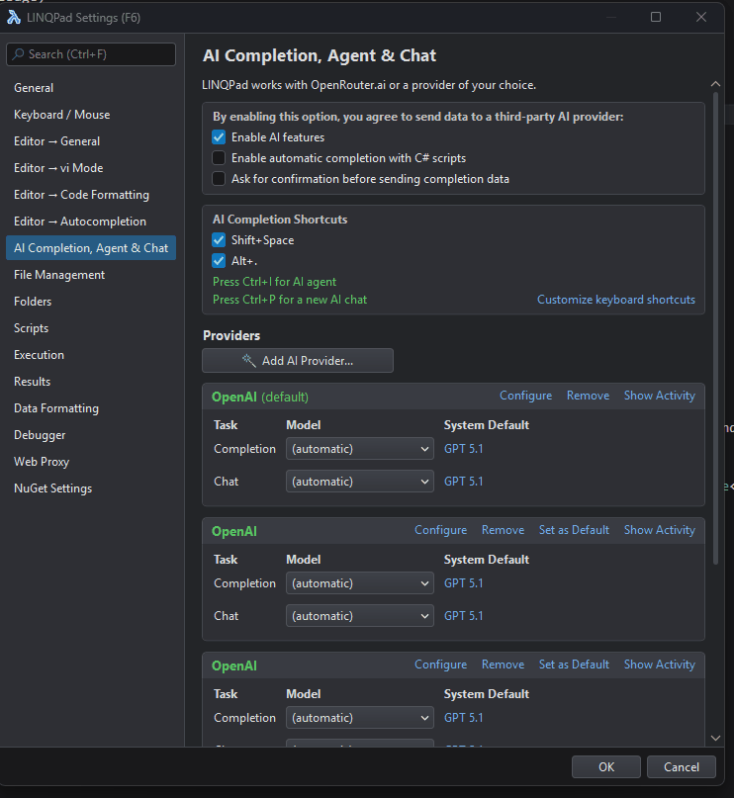Focus the Search (Ctrl+F) settings field
The height and width of the screenshot is (798, 734).
tap(91, 54)
